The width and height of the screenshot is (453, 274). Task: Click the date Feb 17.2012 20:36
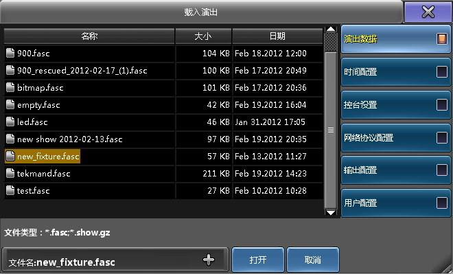(270, 88)
